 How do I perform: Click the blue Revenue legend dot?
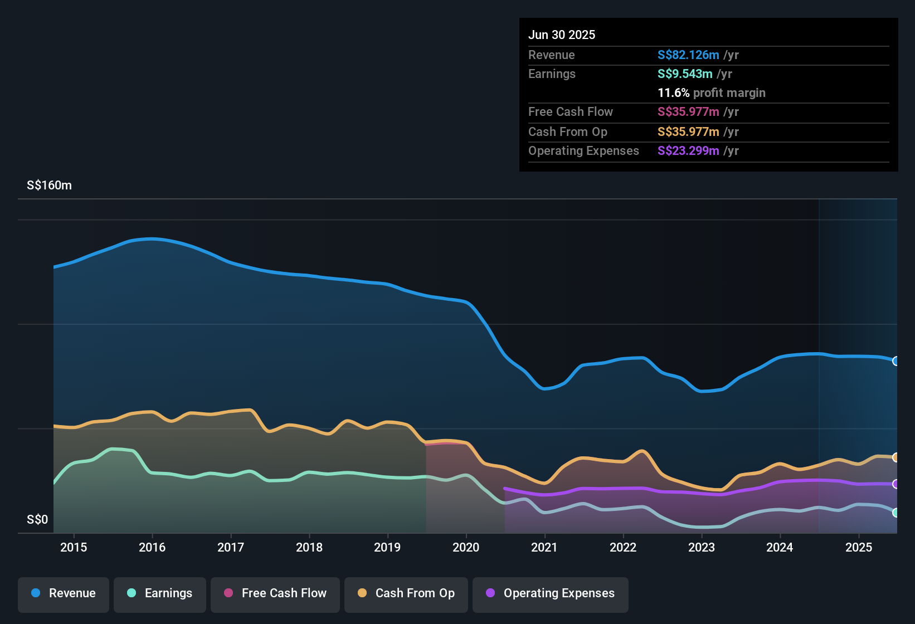(x=36, y=593)
